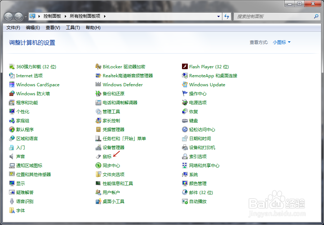Open the 用户帐户 link

tap(111, 192)
